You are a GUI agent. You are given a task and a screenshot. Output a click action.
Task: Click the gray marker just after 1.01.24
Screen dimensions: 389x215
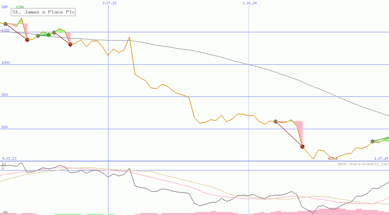coord(275,122)
